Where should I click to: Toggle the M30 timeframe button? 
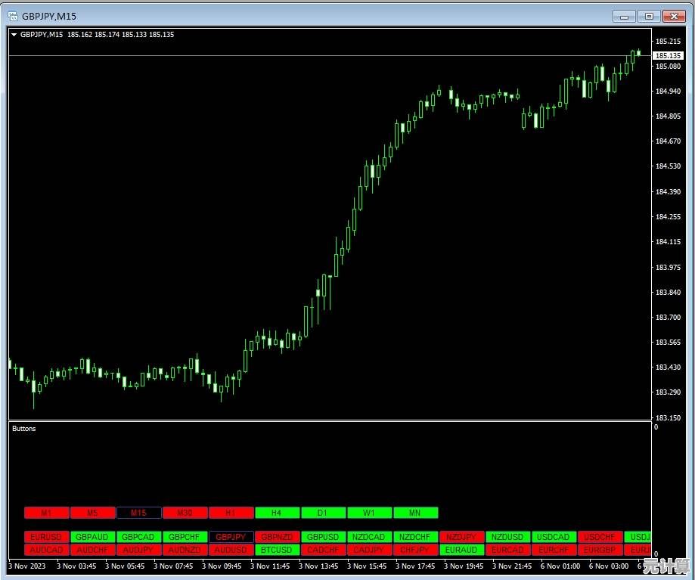pyautogui.click(x=185, y=513)
